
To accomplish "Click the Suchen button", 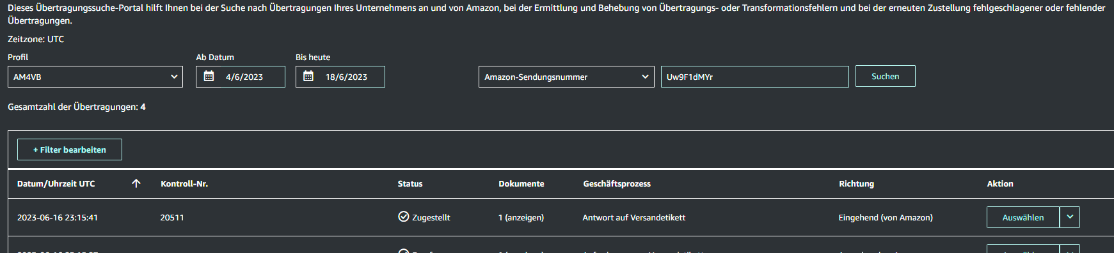I will (x=886, y=76).
